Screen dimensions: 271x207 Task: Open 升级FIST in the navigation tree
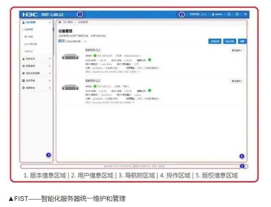[28, 51]
